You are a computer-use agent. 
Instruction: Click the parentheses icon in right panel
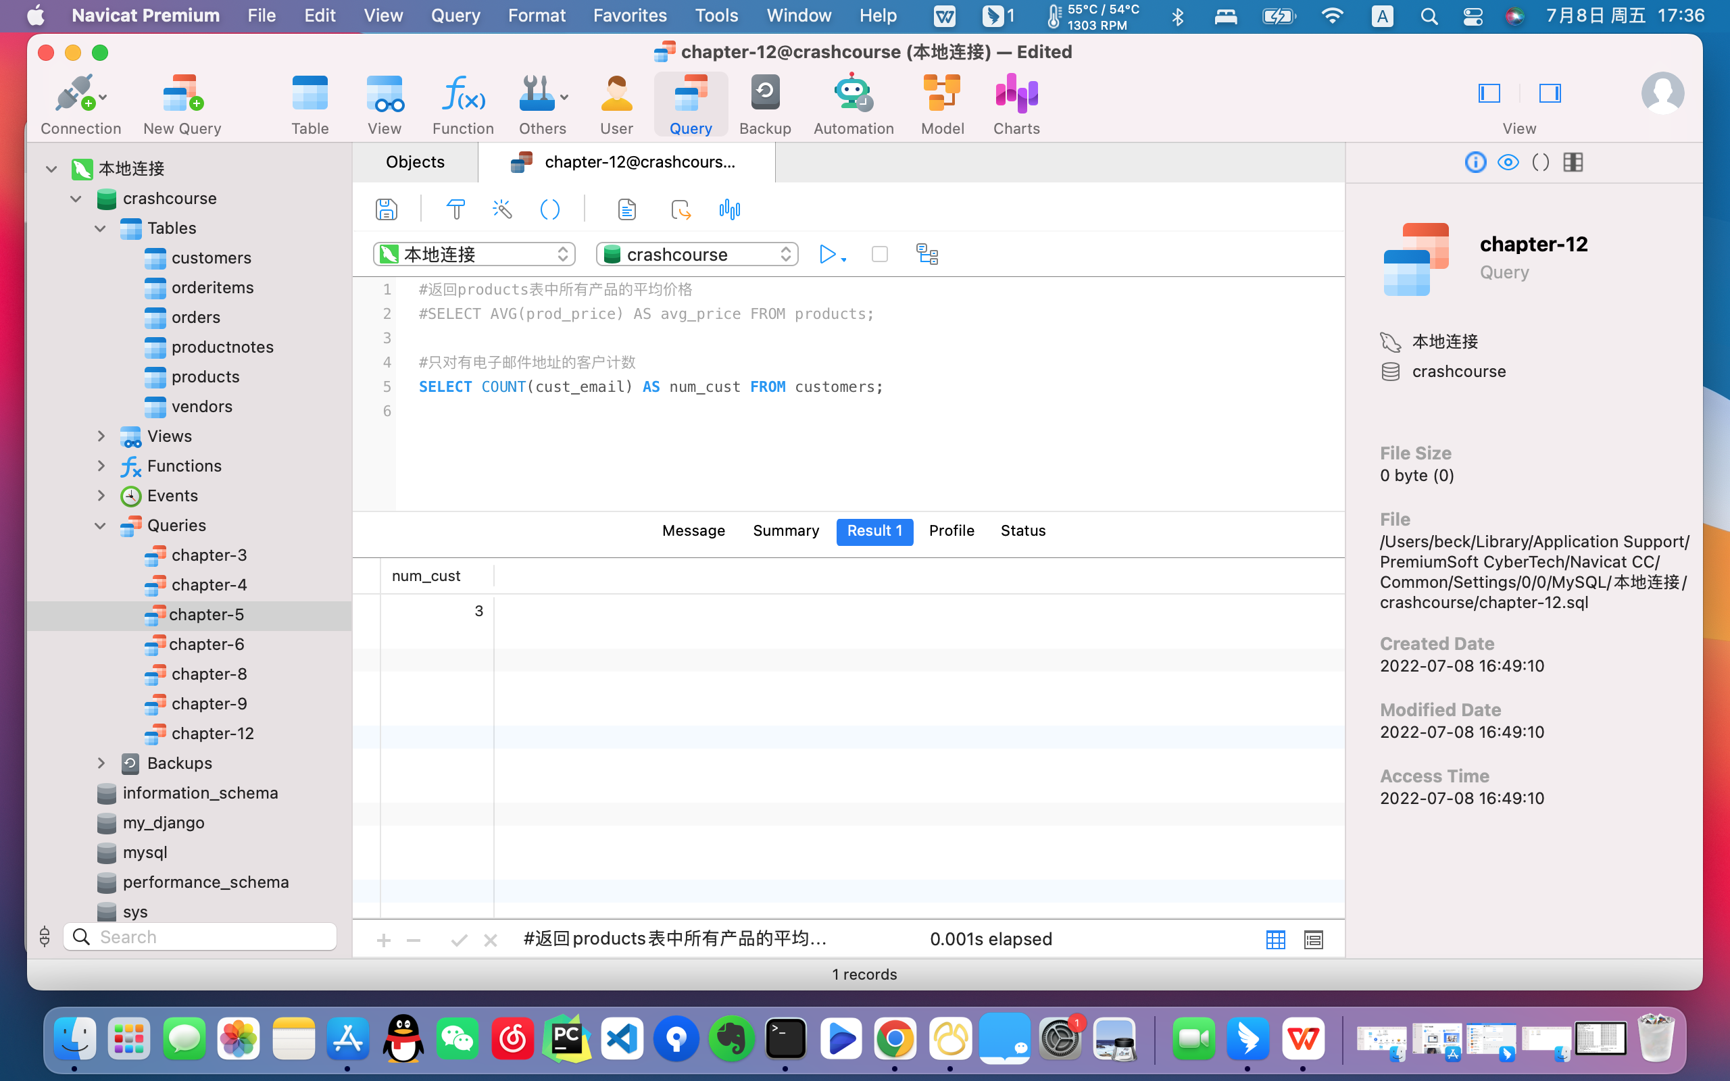tap(1541, 162)
